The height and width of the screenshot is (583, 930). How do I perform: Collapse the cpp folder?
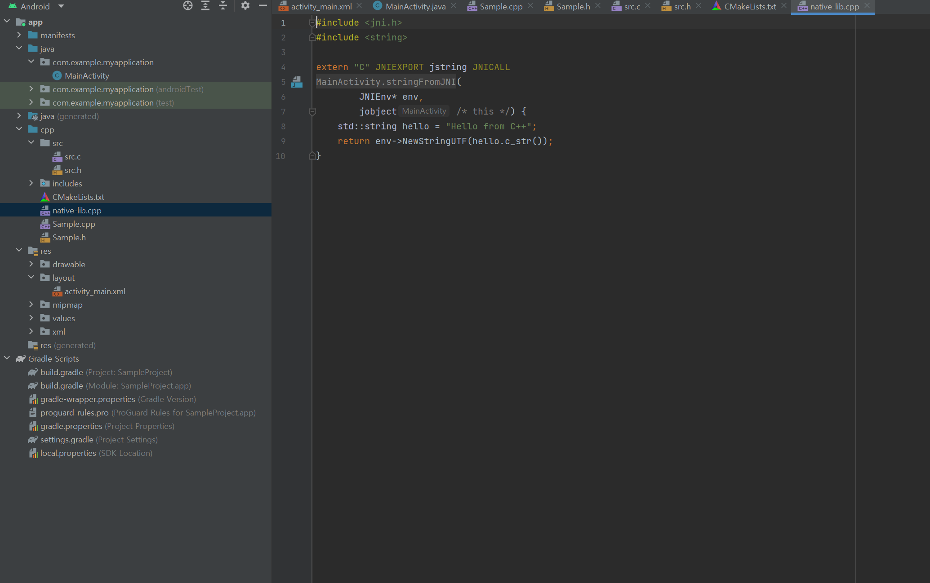pos(19,129)
